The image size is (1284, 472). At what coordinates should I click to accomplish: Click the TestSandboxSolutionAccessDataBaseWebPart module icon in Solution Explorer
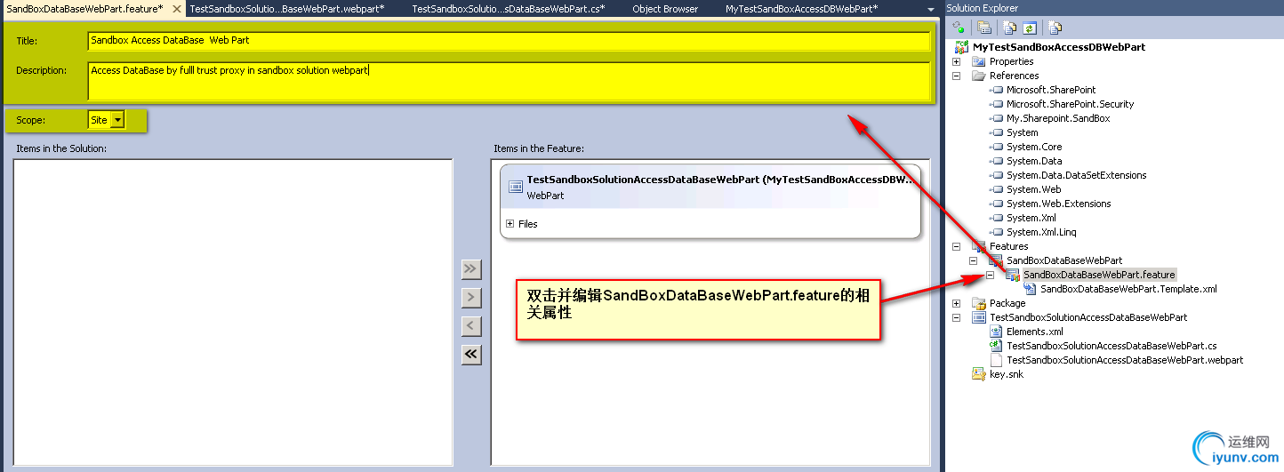(979, 317)
